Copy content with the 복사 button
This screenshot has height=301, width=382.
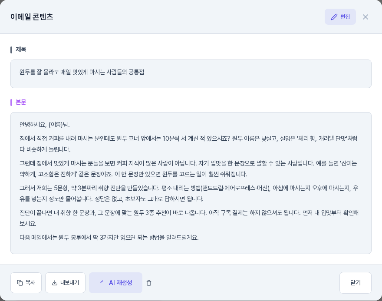coord(26,283)
